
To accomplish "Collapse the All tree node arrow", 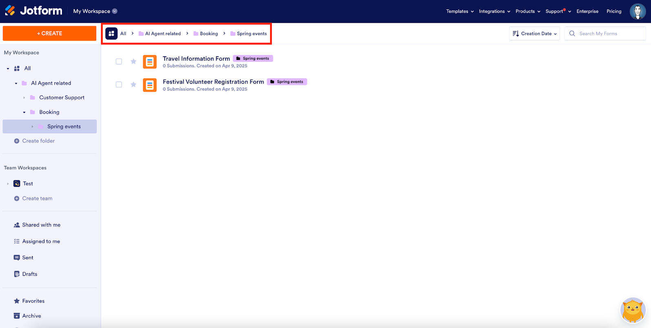I will pos(8,69).
